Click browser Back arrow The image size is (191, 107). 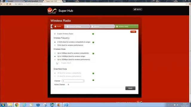1,4
